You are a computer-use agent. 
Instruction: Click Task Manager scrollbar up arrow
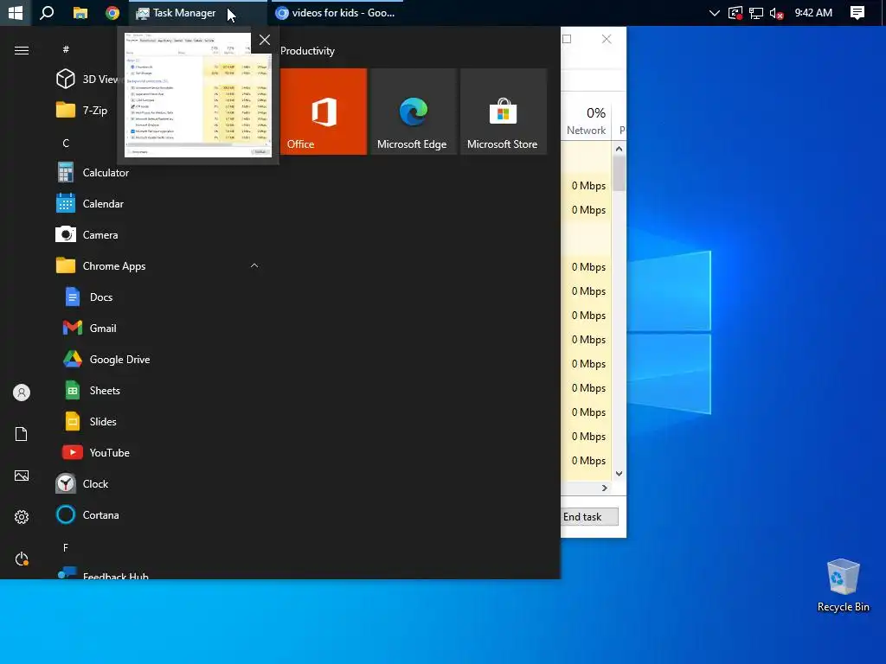pyautogui.click(x=619, y=149)
